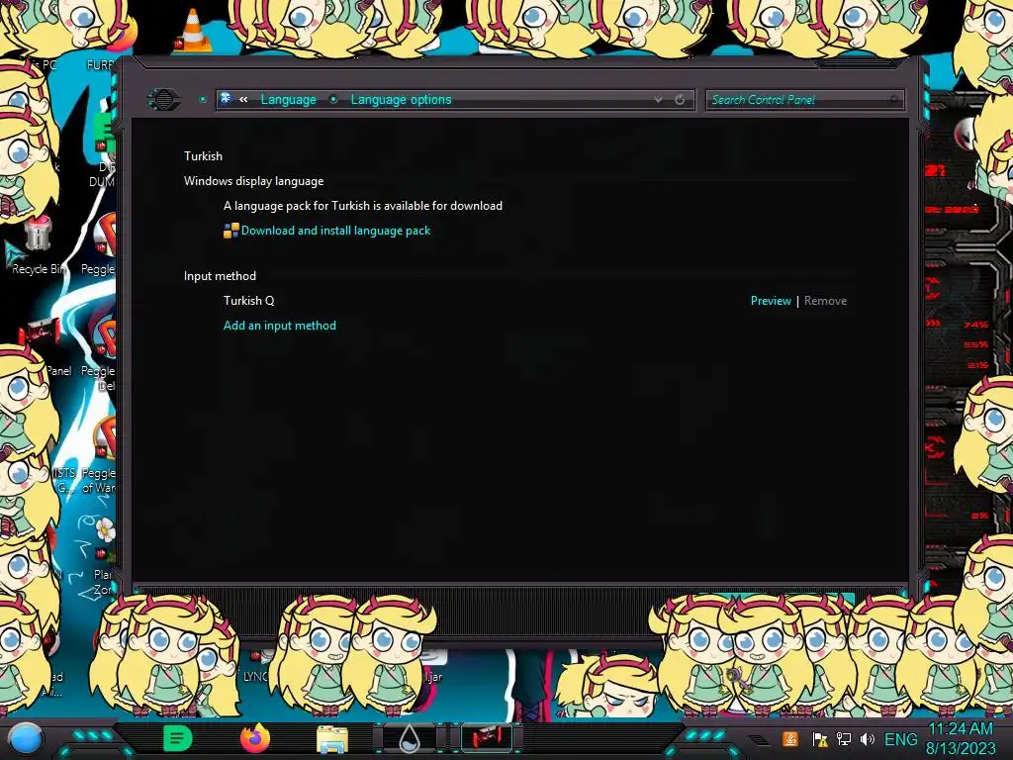Click the 'Windows display language' heading
1013x760 pixels.
coord(253,181)
